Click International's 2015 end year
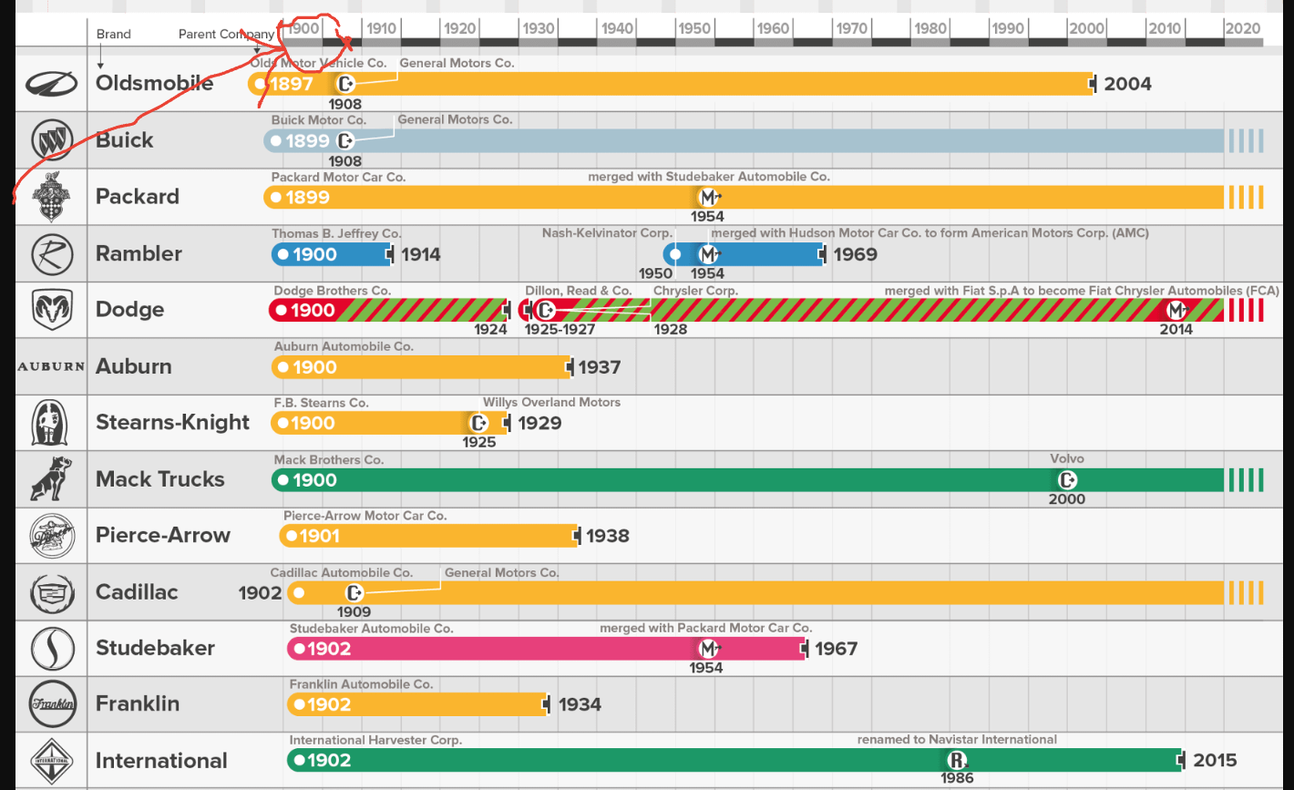1294x790 pixels. click(1215, 761)
